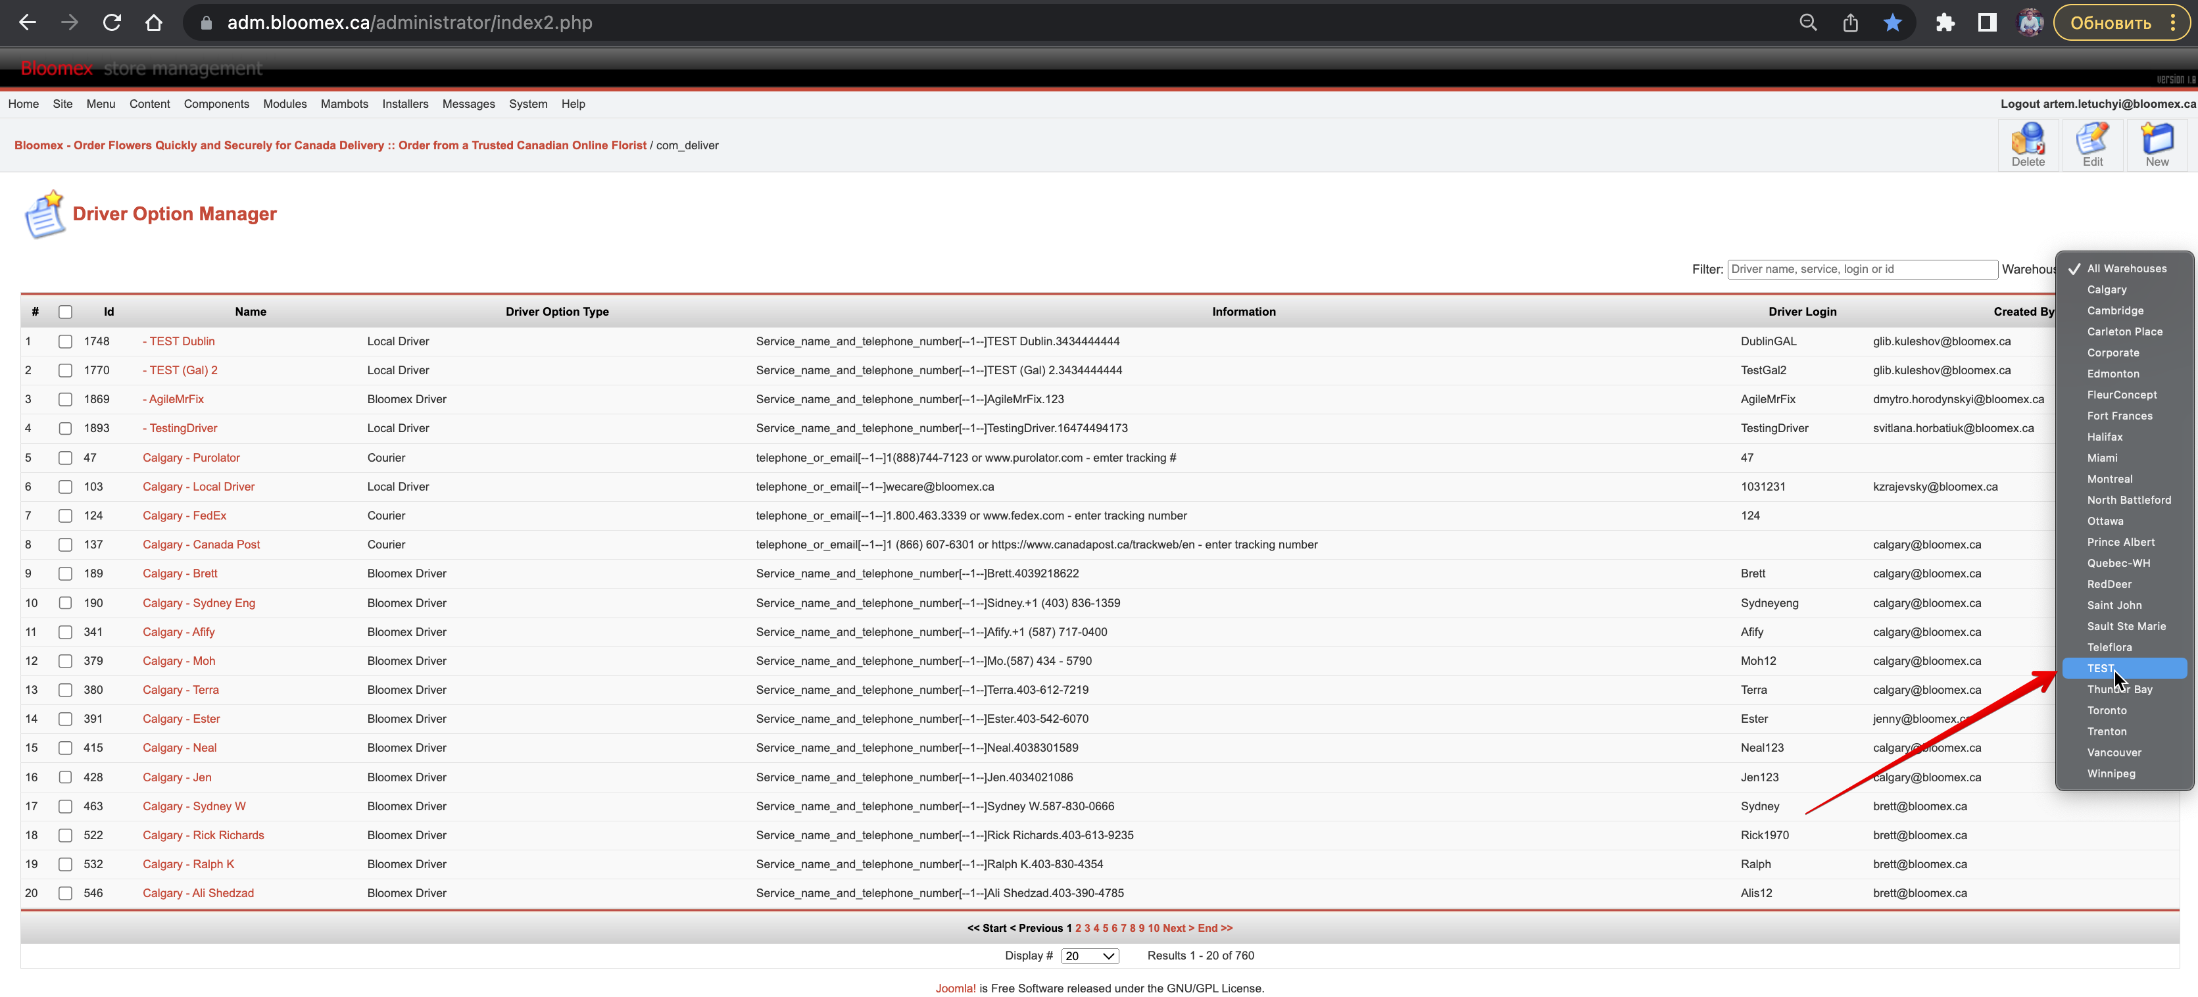Open the Site menu
The image size is (2198, 997).
click(x=62, y=104)
